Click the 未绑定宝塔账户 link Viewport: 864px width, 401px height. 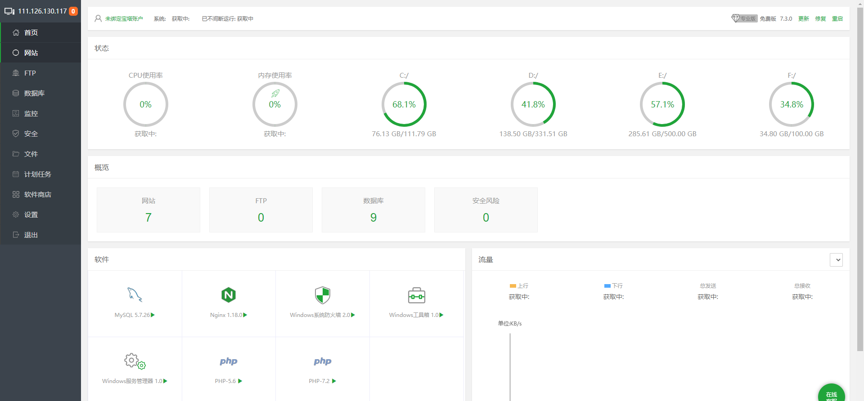point(124,18)
